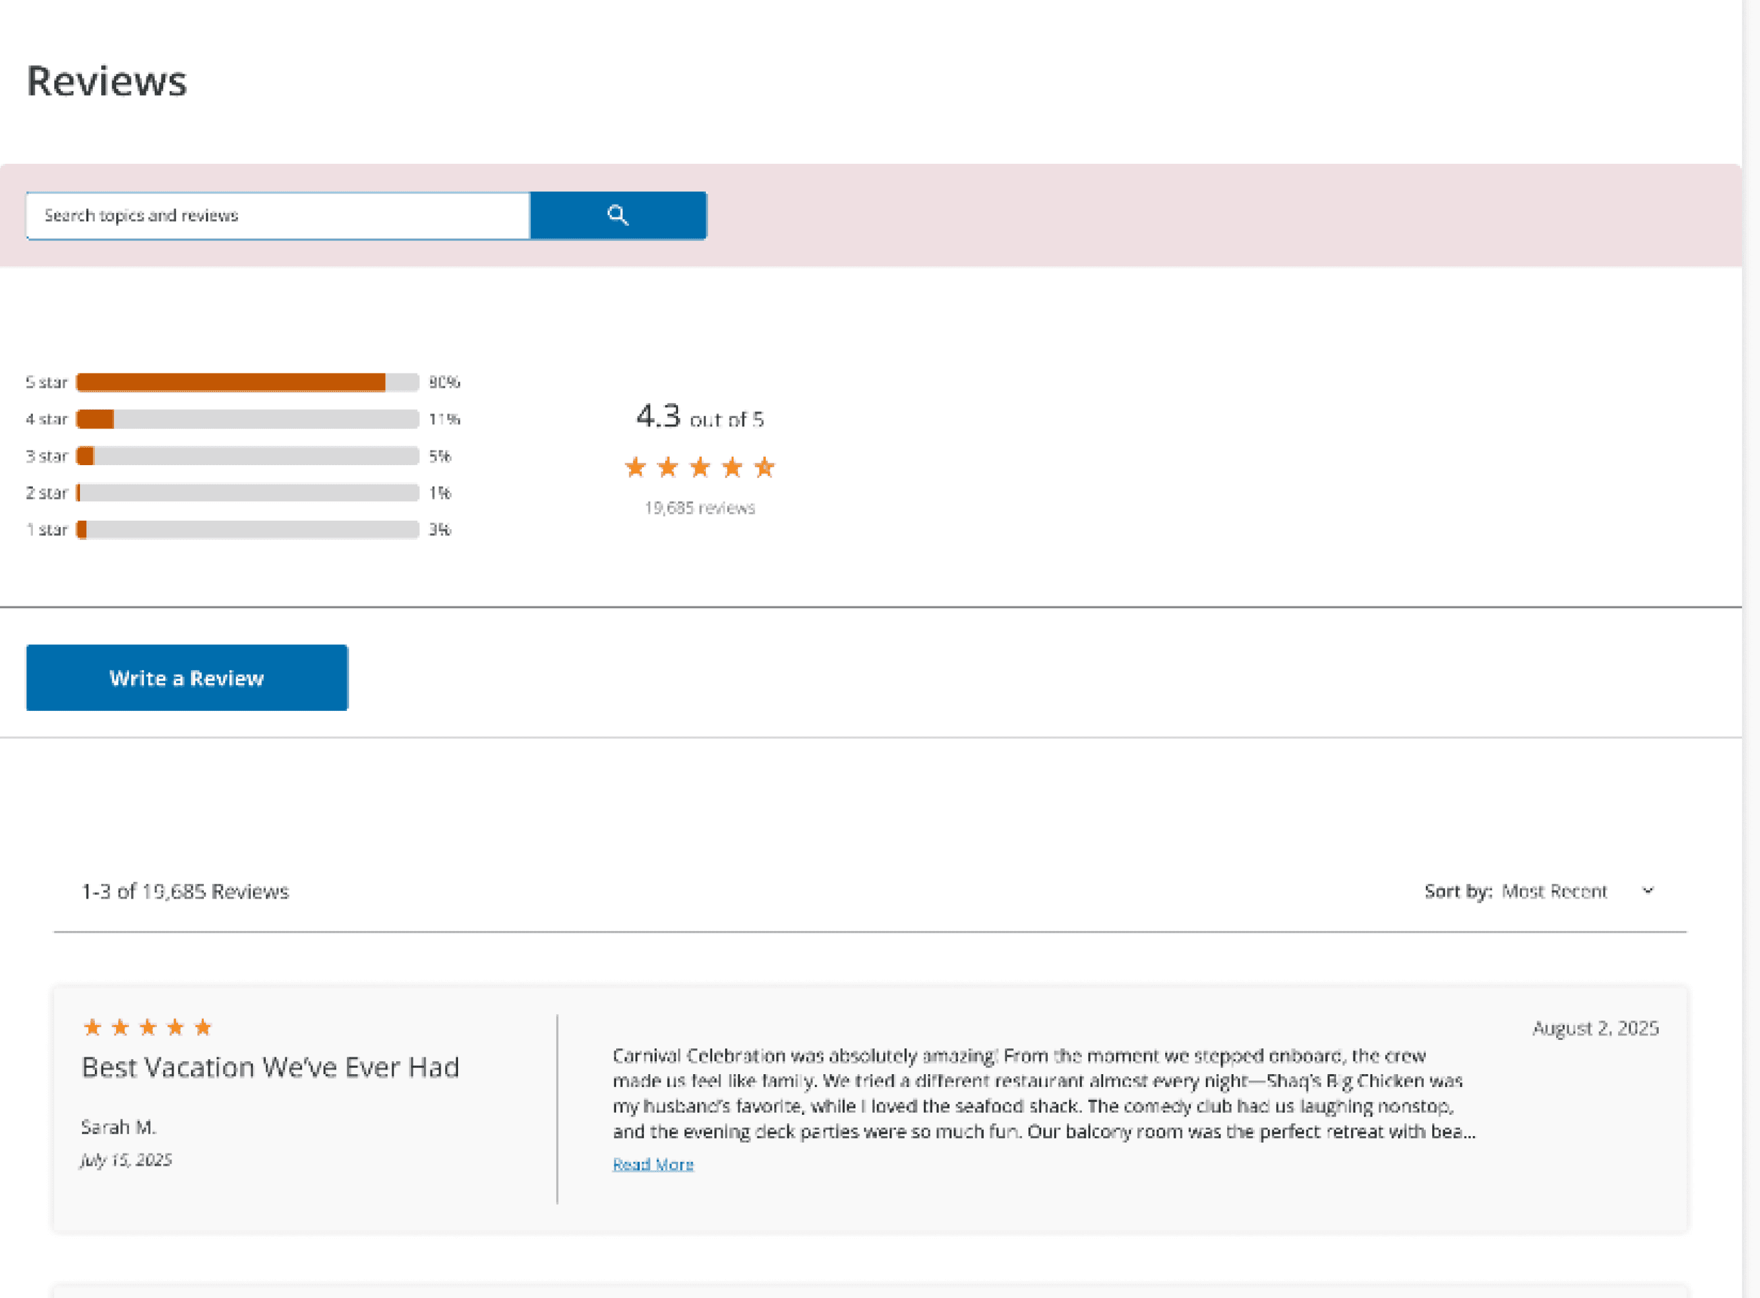
Task: Click the chevron arrow beside Most Recent
Action: coord(1648,891)
